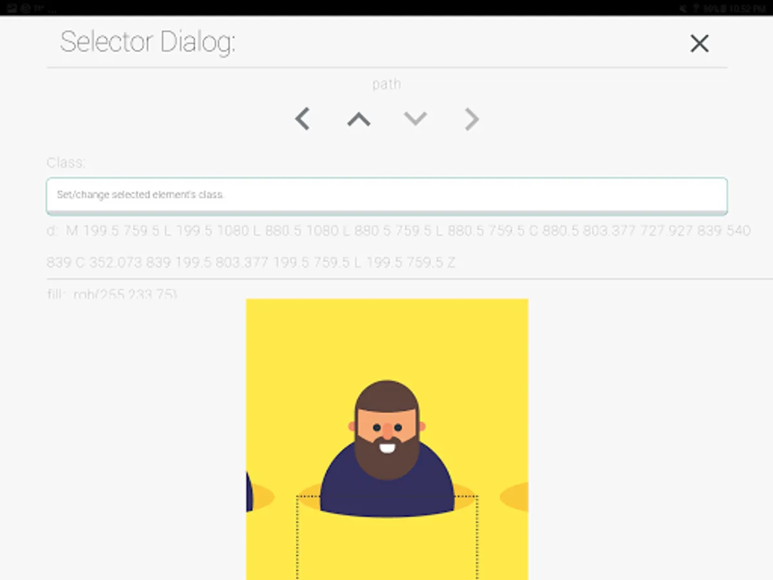The width and height of the screenshot is (773, 580).
Task: Tap the partial navy figure at left edge
Action: pos(249,491)
